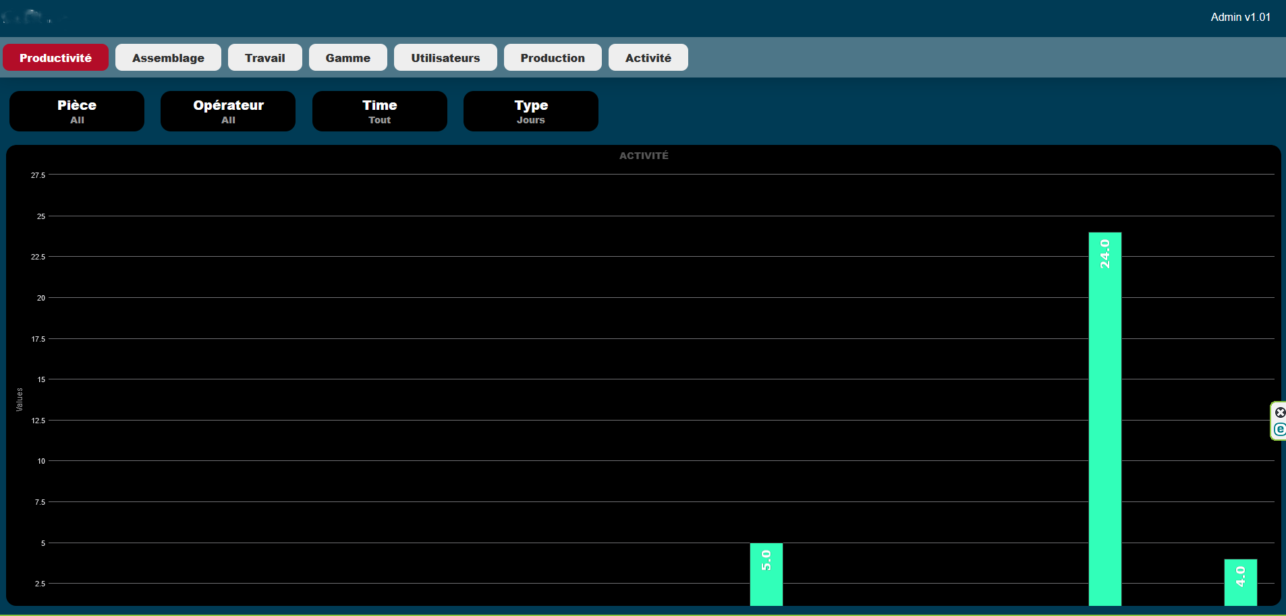The height and width of the screenshot is (616, 1286).
Task: Click the ACTIVITÉ chart title
Action: 644,156
